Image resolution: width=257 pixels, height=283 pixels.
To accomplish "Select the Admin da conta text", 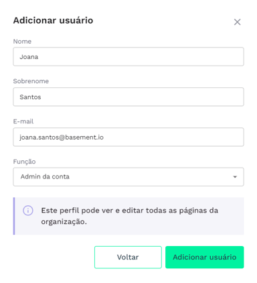I will point(45,176).
